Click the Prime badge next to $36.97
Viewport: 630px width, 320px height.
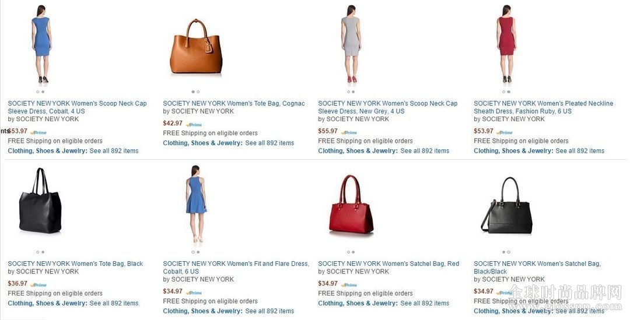[39, 285]
